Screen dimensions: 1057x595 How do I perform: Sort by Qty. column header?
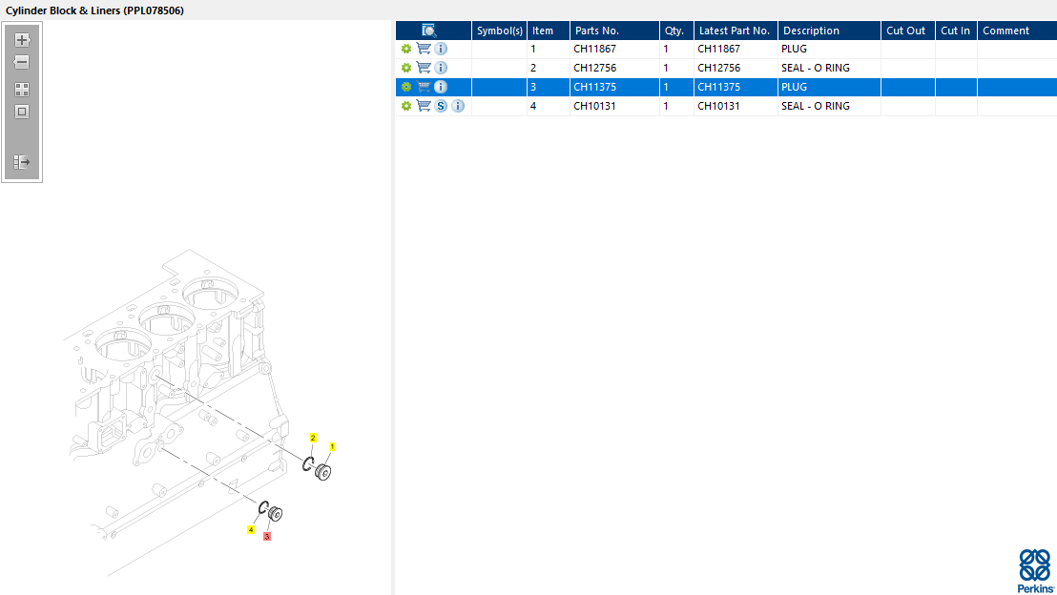point(676,31)
